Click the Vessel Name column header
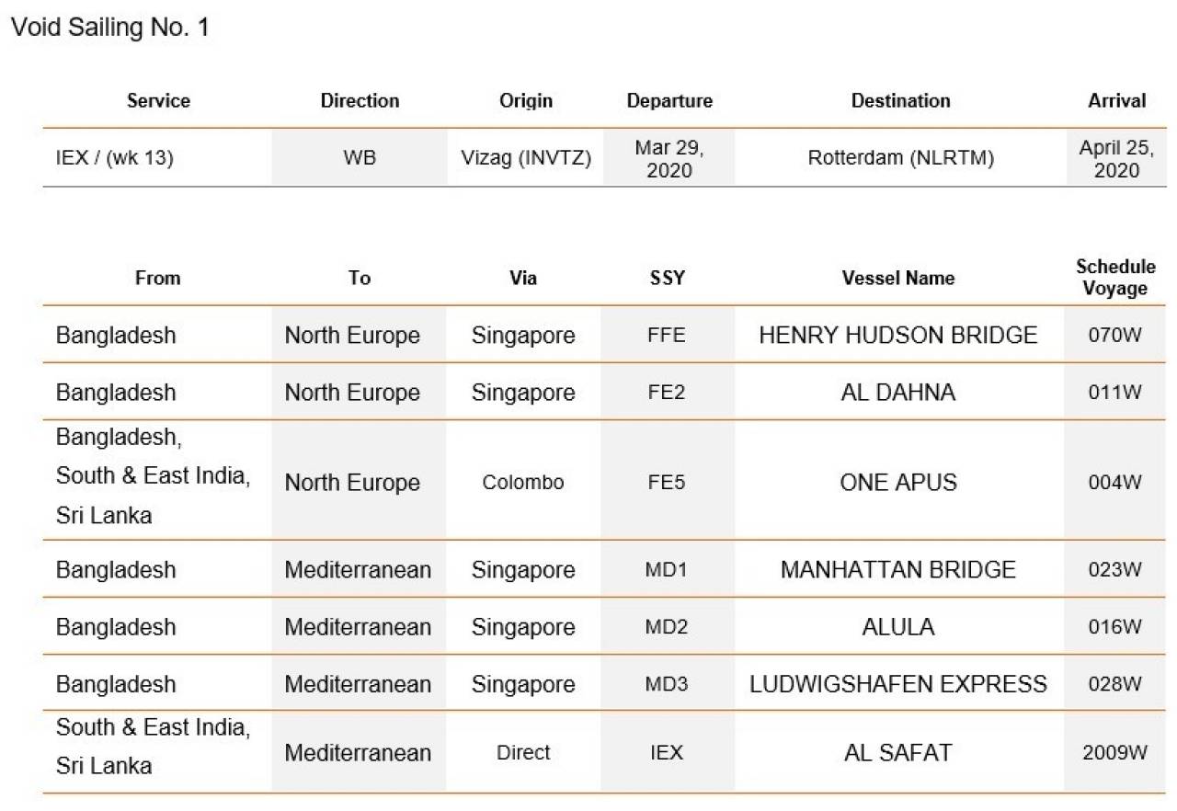This screenshot has height=811, width=1177. [898, 278]
